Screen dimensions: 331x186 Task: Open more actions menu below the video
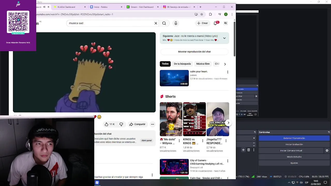point(153,124)
